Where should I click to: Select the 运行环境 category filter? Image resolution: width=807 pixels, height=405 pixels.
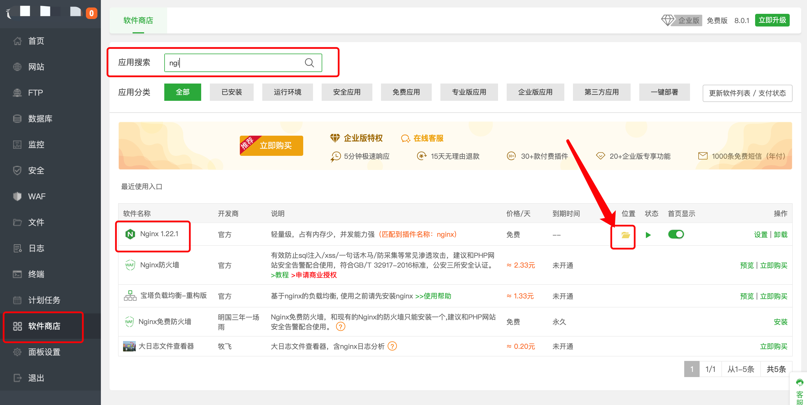(287, 92)
